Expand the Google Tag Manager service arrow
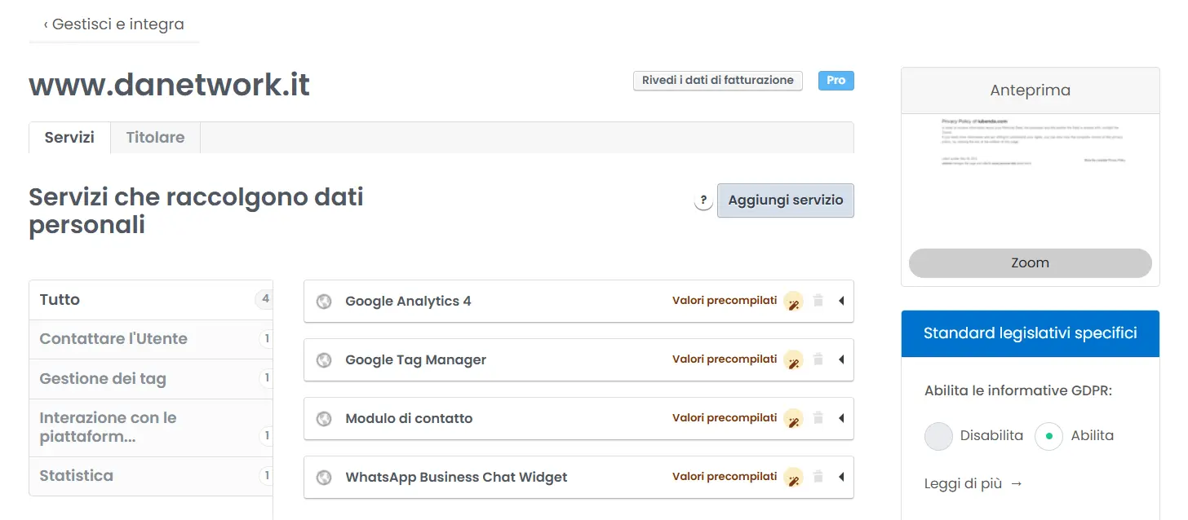This screenshot has height=520, width=1188. tap(840, 360)
